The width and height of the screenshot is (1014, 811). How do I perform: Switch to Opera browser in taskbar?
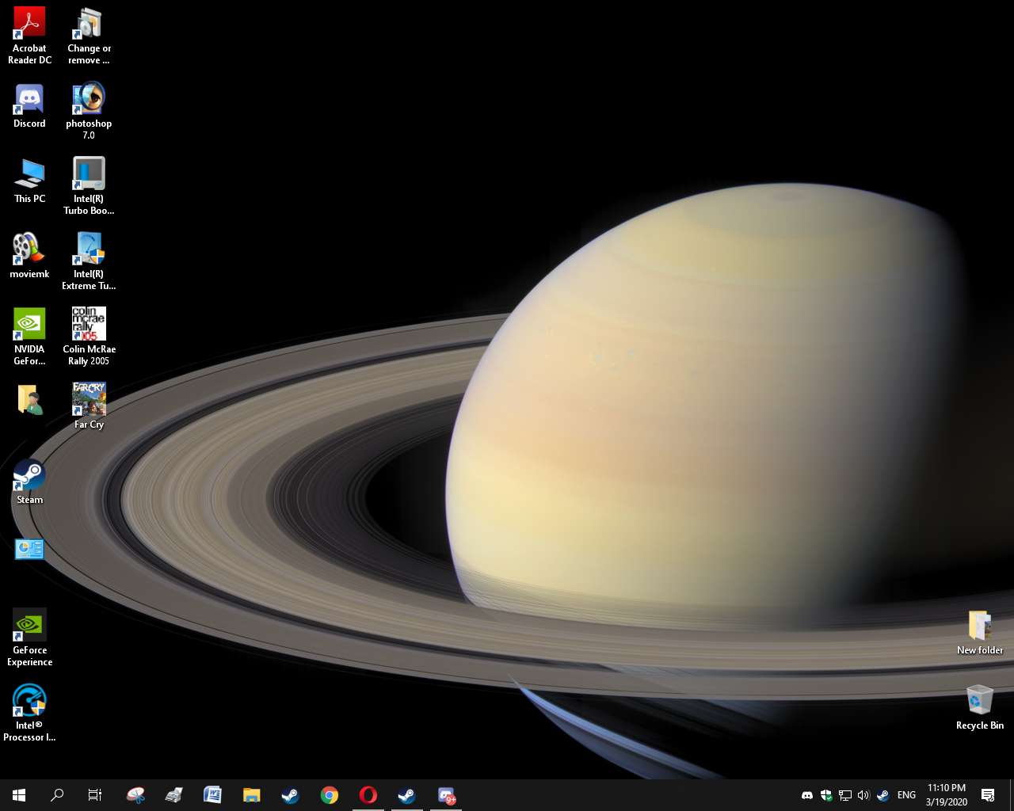(x=368, y=795)
